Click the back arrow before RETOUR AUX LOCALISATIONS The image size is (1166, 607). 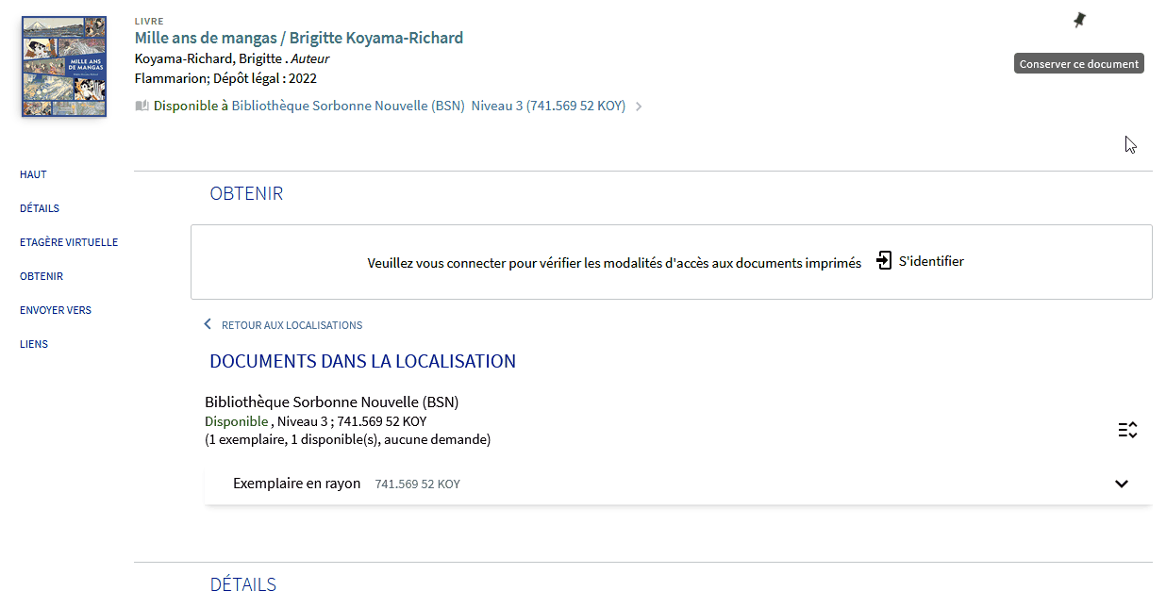pyautogui.click(x=208, y=323)
